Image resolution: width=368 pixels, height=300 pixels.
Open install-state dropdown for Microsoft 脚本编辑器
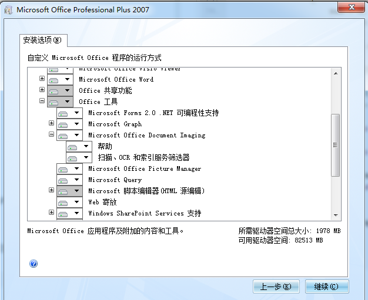click(69, 191)
